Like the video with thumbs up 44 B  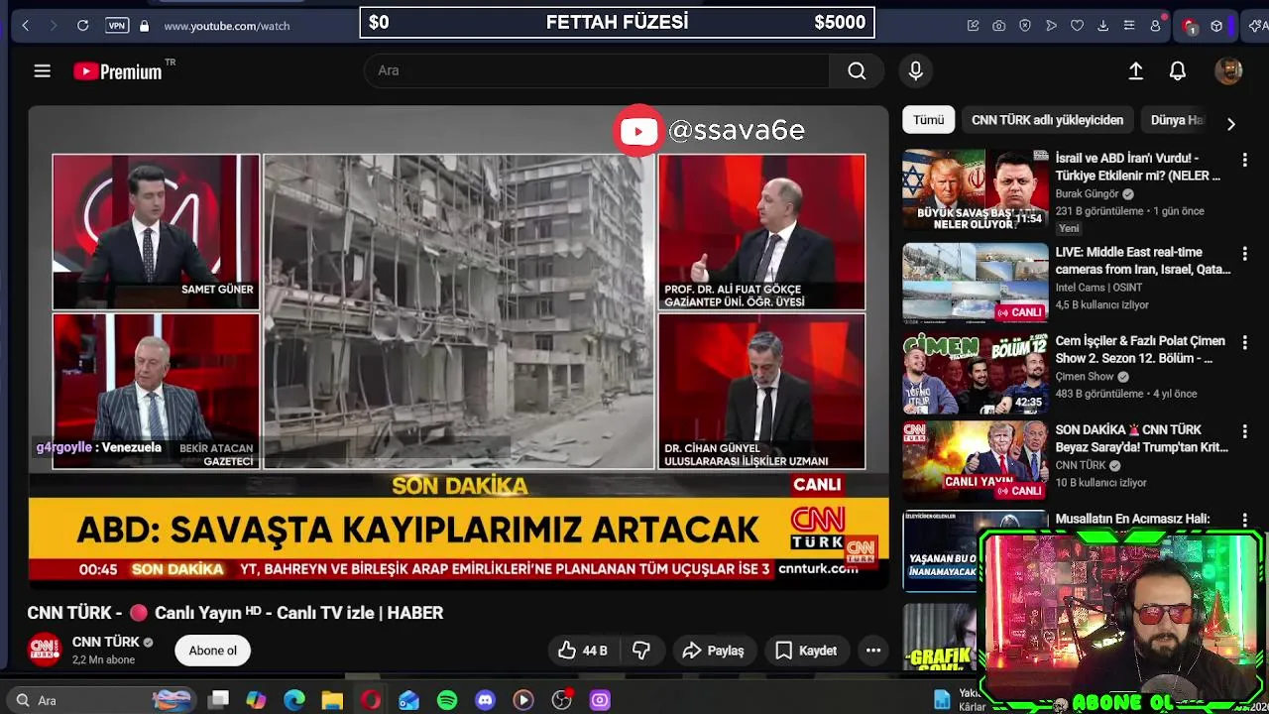pyautogui.click(x=583, y=651)
